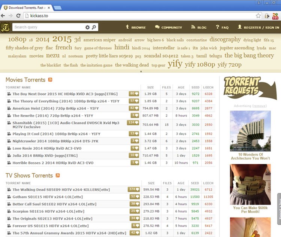Screen dimensions: 281x237
Task: Click the 'yify 1080p' tag
Action: (x=200, y=64)
